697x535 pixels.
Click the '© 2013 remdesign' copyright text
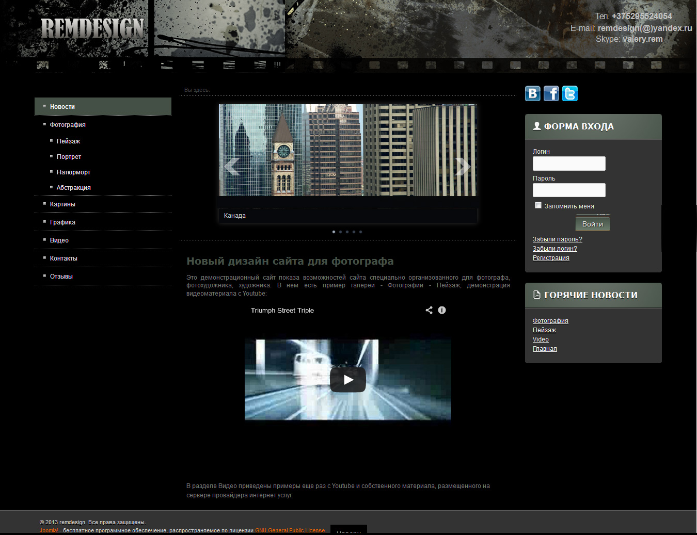(x=62, y=522)
